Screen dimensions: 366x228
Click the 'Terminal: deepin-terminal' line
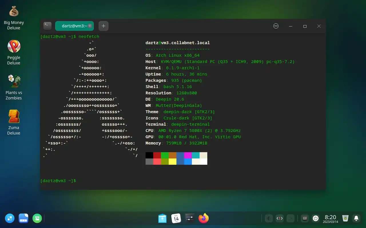178,124
